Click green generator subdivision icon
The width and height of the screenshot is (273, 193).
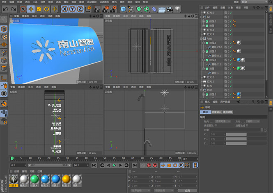point(139,9)
